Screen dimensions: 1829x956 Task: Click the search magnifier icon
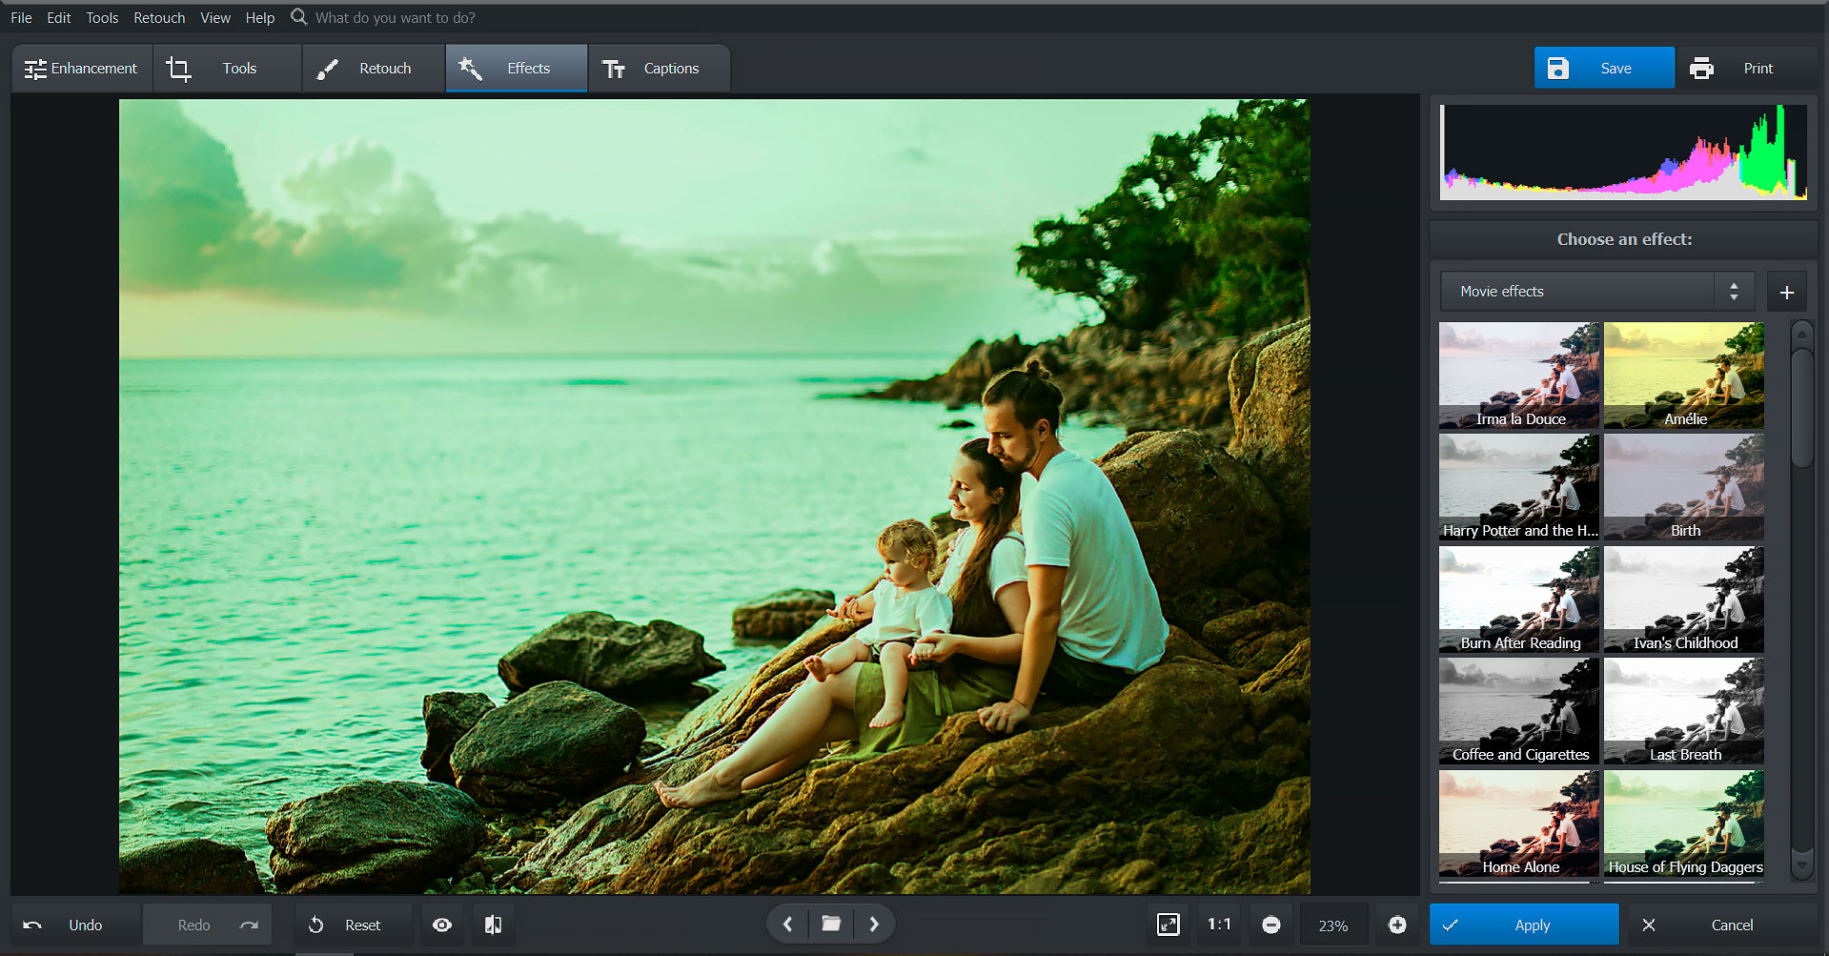(297, 17)
